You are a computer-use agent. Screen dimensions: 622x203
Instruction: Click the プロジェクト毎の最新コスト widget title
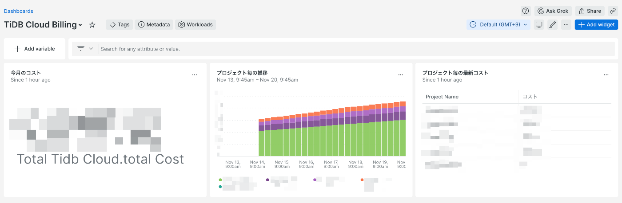click(x=455, y=73)
